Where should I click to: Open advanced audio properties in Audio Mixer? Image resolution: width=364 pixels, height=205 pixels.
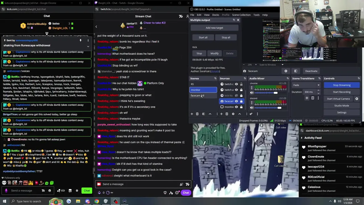tap(251, 114)
